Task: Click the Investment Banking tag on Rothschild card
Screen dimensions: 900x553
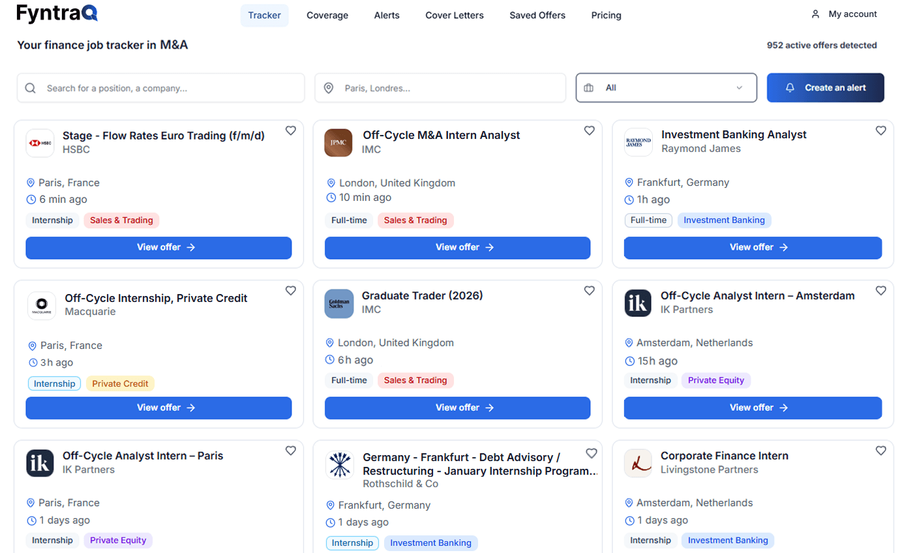Action: (x=430, y=543)
